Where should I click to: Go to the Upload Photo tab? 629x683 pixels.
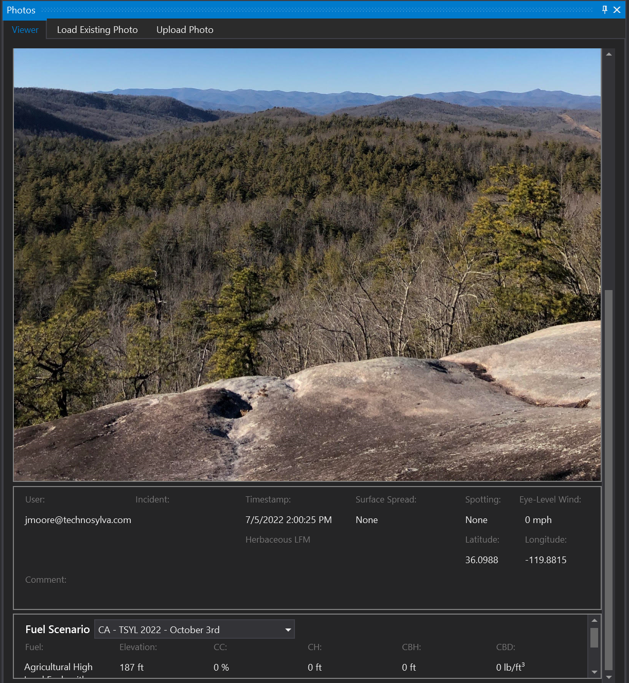[185, 30]
